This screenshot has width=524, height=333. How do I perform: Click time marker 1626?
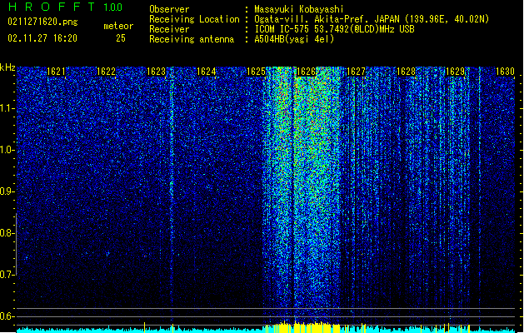pyautogui.click(x=306, y=72)
